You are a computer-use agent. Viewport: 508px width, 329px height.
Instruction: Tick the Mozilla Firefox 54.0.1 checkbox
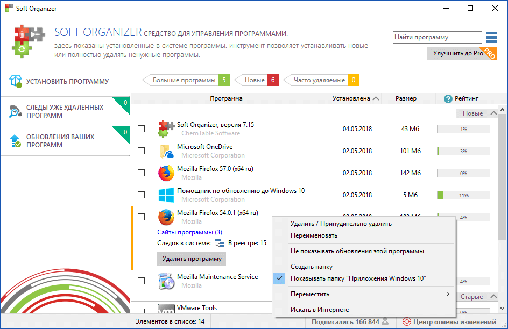pos(141,217)
